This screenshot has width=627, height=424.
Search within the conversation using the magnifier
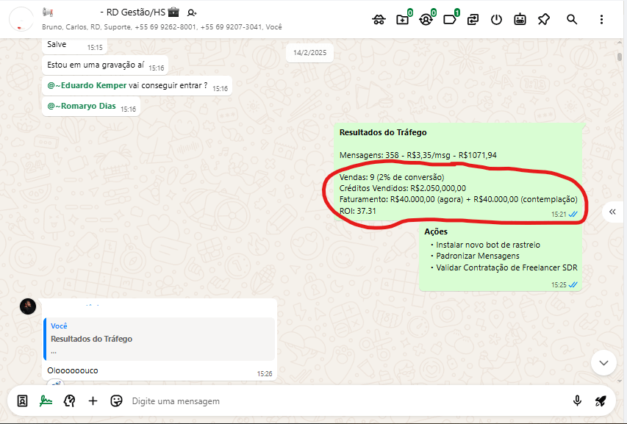(x=572, y=20)
